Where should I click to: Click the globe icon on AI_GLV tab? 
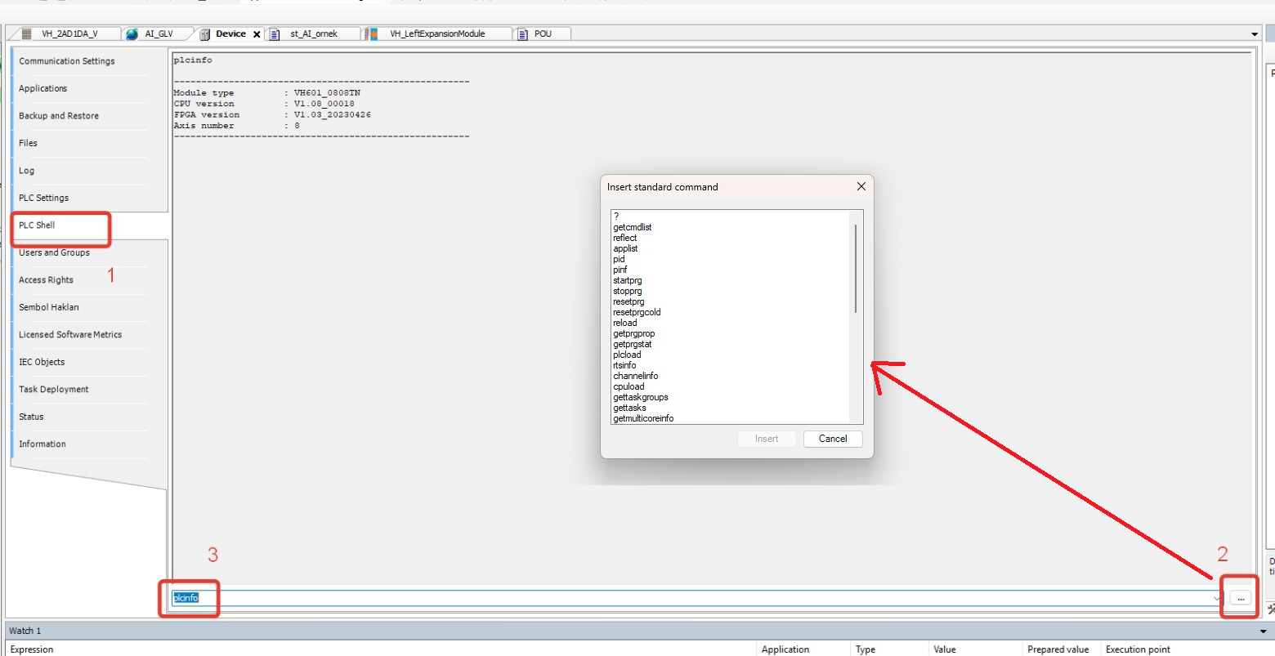click(132, 33)
